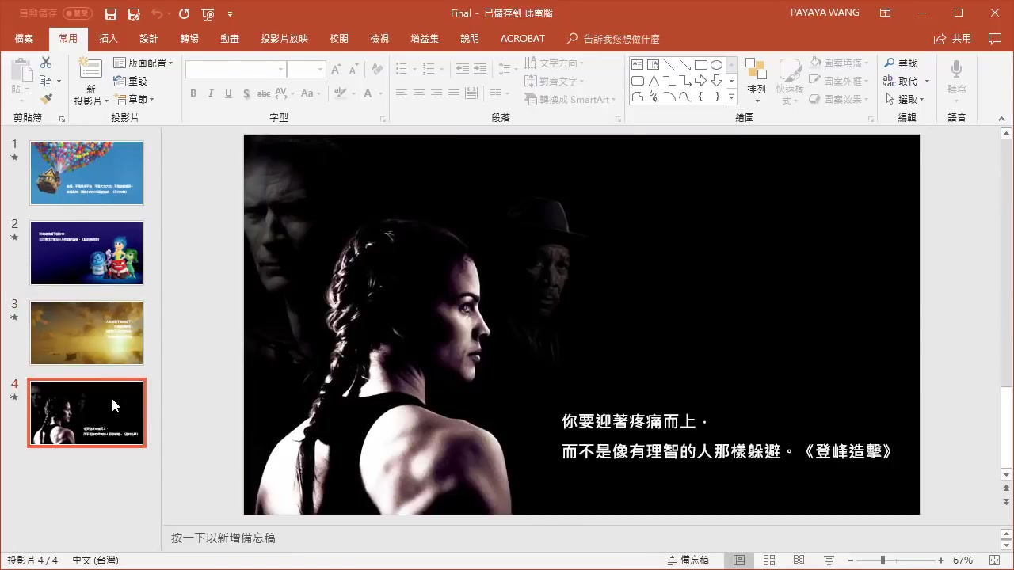1014x570 pixels.
Task: Open the 章節 section dropdown
Action: tap(135, 99)
